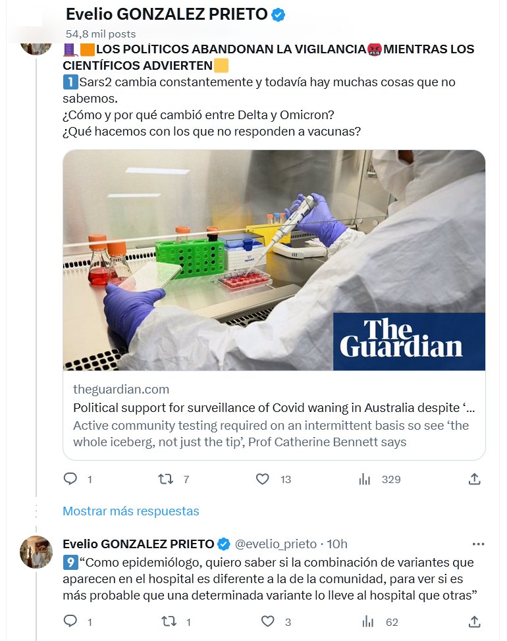Like the epidemiólogo quote post
The width and height of the screenshot is (507, 641).
pos(267,621)
